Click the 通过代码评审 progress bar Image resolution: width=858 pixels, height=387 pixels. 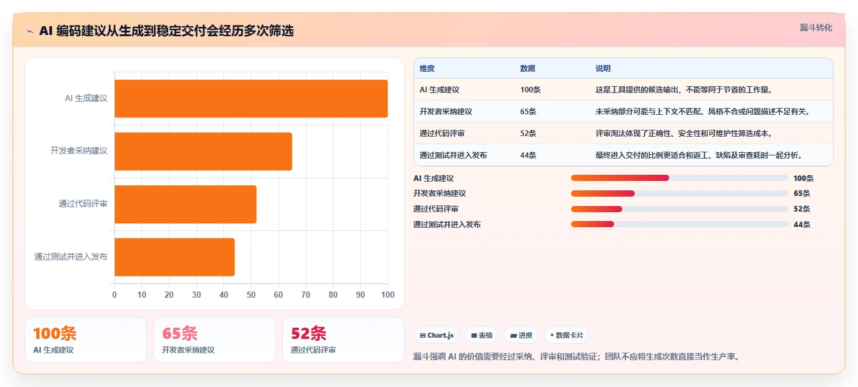[679, 208]
